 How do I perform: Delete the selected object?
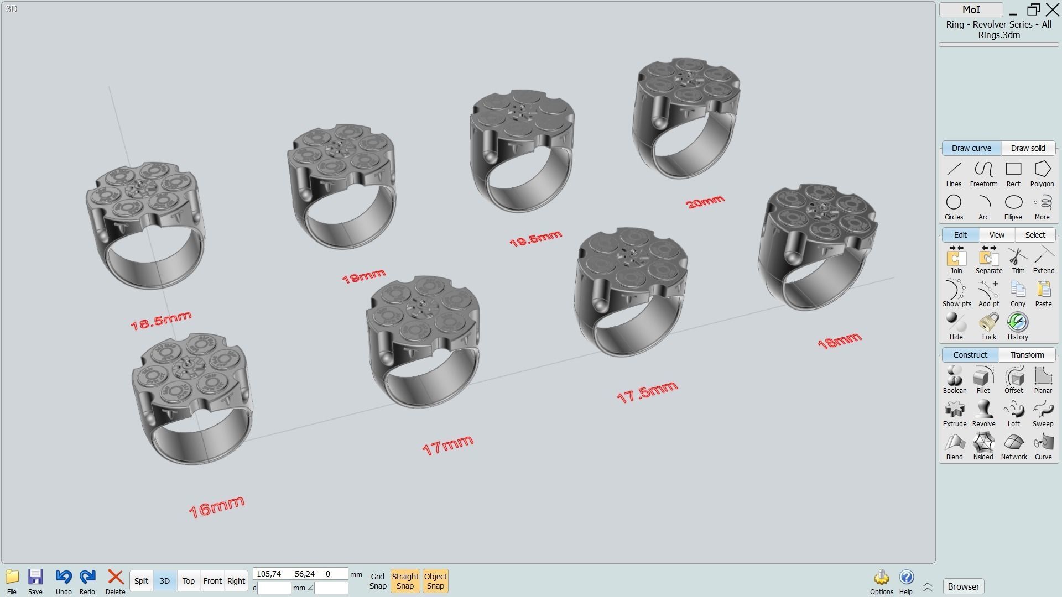pos(115,582)
